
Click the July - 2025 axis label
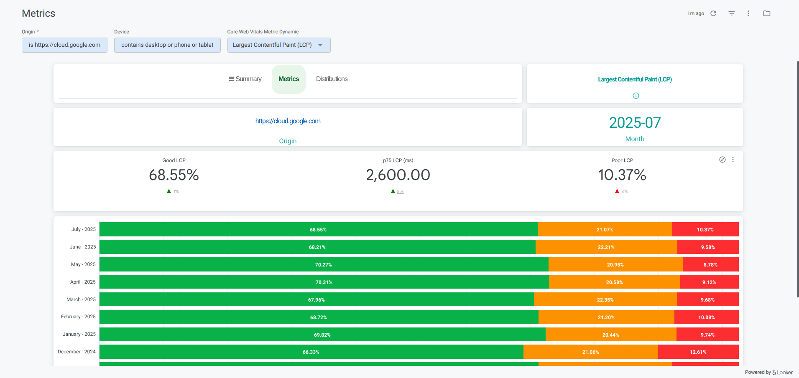[x=84, y=229]
